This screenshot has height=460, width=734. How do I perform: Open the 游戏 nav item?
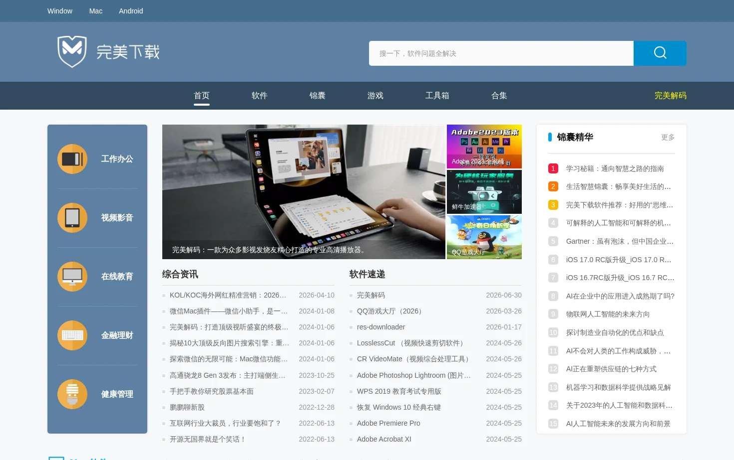click(375, 96)
